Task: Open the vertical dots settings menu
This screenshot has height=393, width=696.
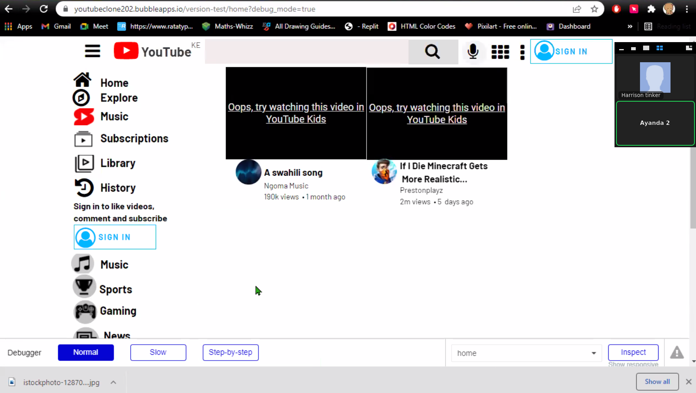Action: click(x=522, y=52)
